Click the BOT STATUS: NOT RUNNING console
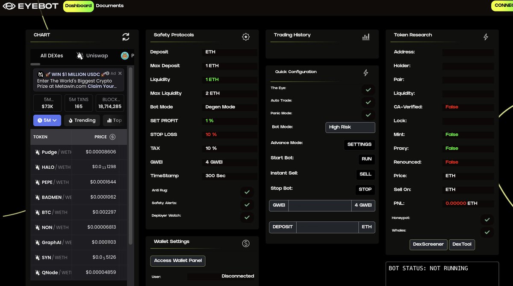 (x=442, y=274)
